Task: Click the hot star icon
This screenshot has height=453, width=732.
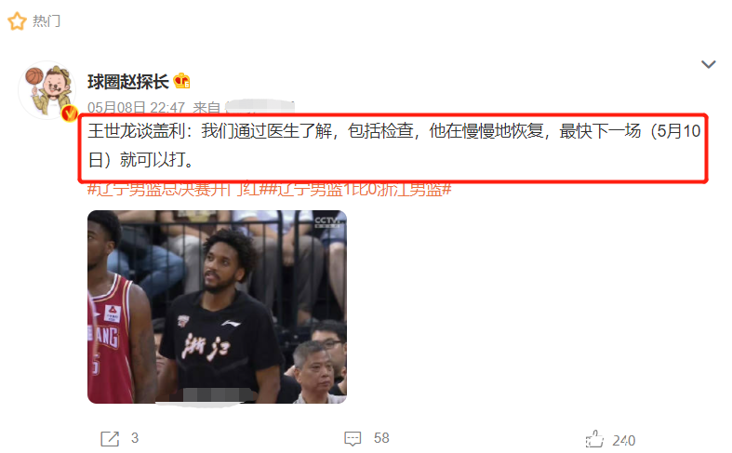Action: (x=18, y=21)
